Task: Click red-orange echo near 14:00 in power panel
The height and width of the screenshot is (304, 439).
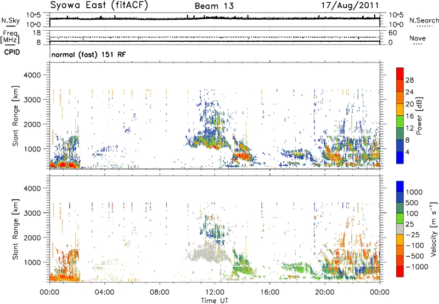Action: point(242,155)
